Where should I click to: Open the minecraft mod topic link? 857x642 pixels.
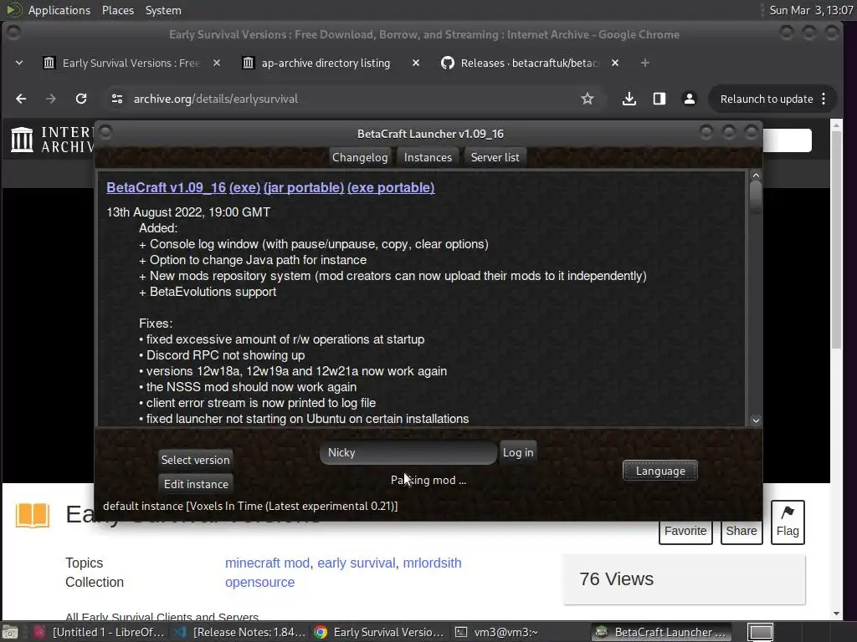[x=267, y=563]
